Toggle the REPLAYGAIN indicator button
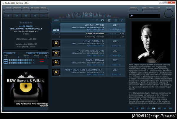The image size is (177, 119). pos(43,53)
